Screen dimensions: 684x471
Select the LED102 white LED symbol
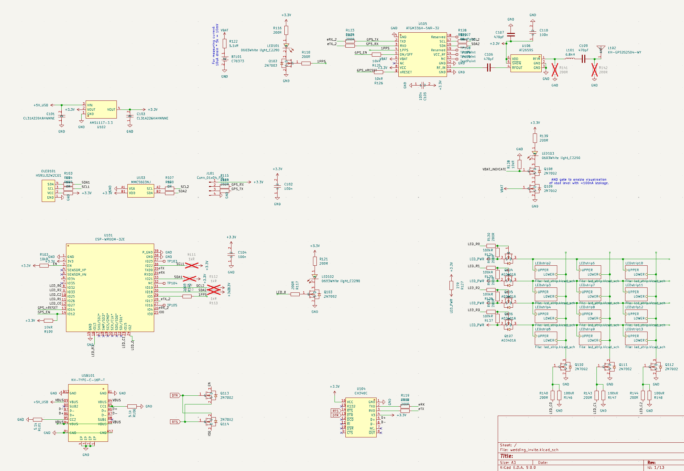315,277
